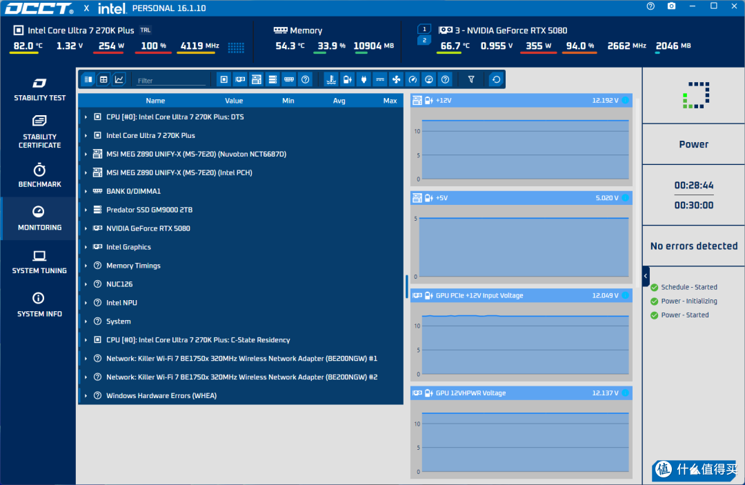
Task: Click the Memory header icon
Action: tap(280, 30)
